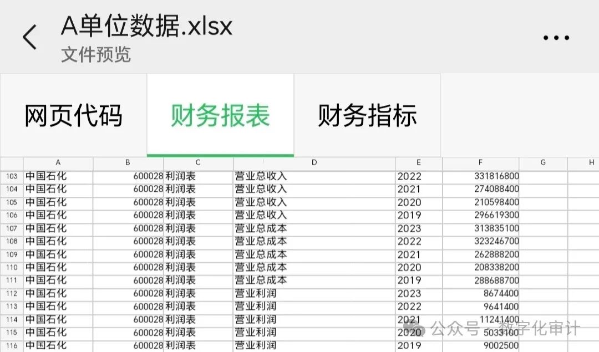Select column G header
This screenshot has height=352, width=599.
[x=543, y=162]
